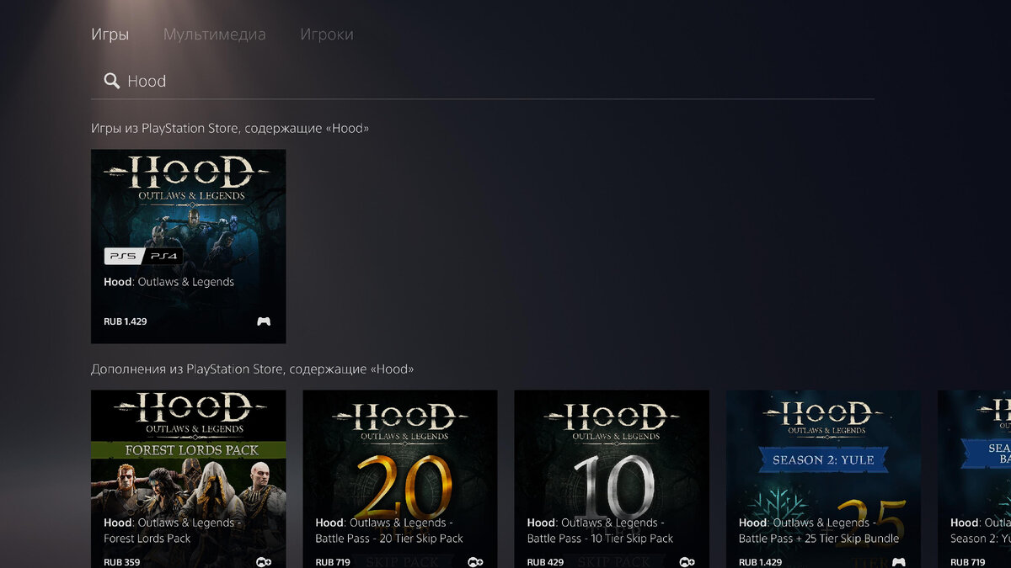Click the PS5 PS4 platform badge
This screenshot has width=1011, height=568.
pyautogui.click(x=143, y=256)
